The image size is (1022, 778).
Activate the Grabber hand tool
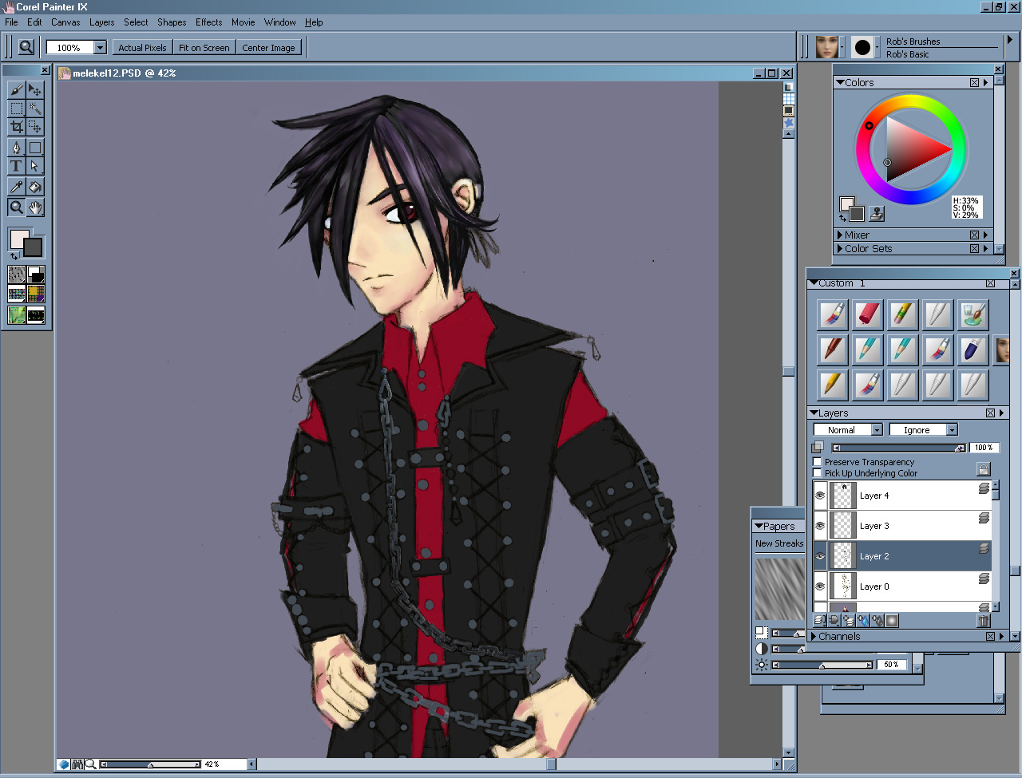(35, 207)
